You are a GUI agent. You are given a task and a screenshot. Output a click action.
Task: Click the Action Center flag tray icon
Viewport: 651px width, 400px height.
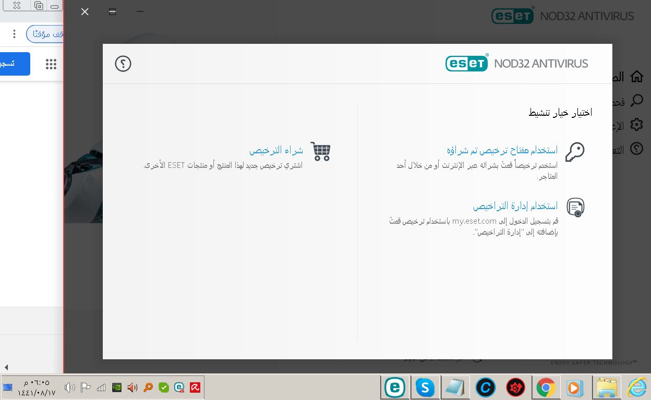click(86, 387)
